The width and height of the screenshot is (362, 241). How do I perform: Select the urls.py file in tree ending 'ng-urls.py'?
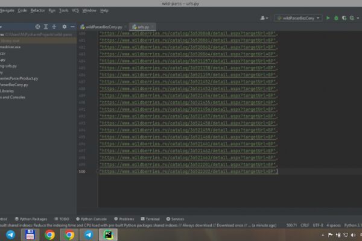[x=8, y=66]
